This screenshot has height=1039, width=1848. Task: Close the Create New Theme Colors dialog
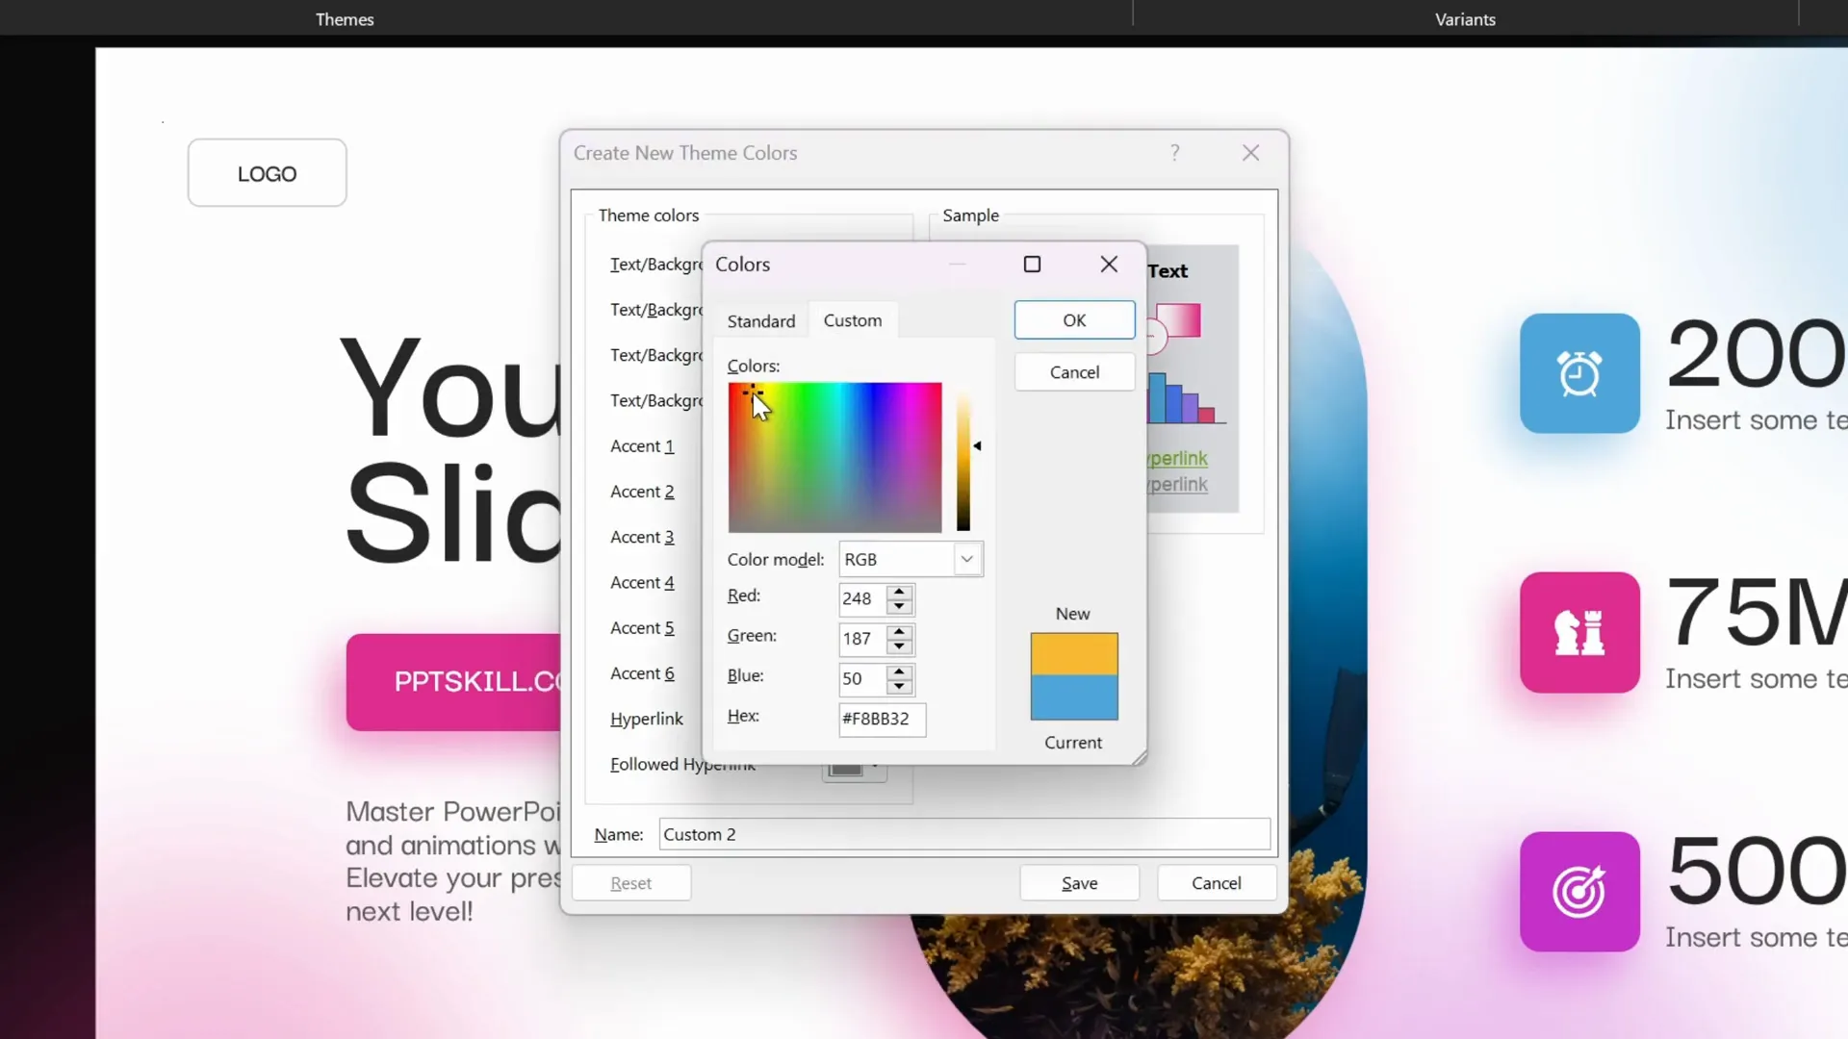pos(1250,153)
